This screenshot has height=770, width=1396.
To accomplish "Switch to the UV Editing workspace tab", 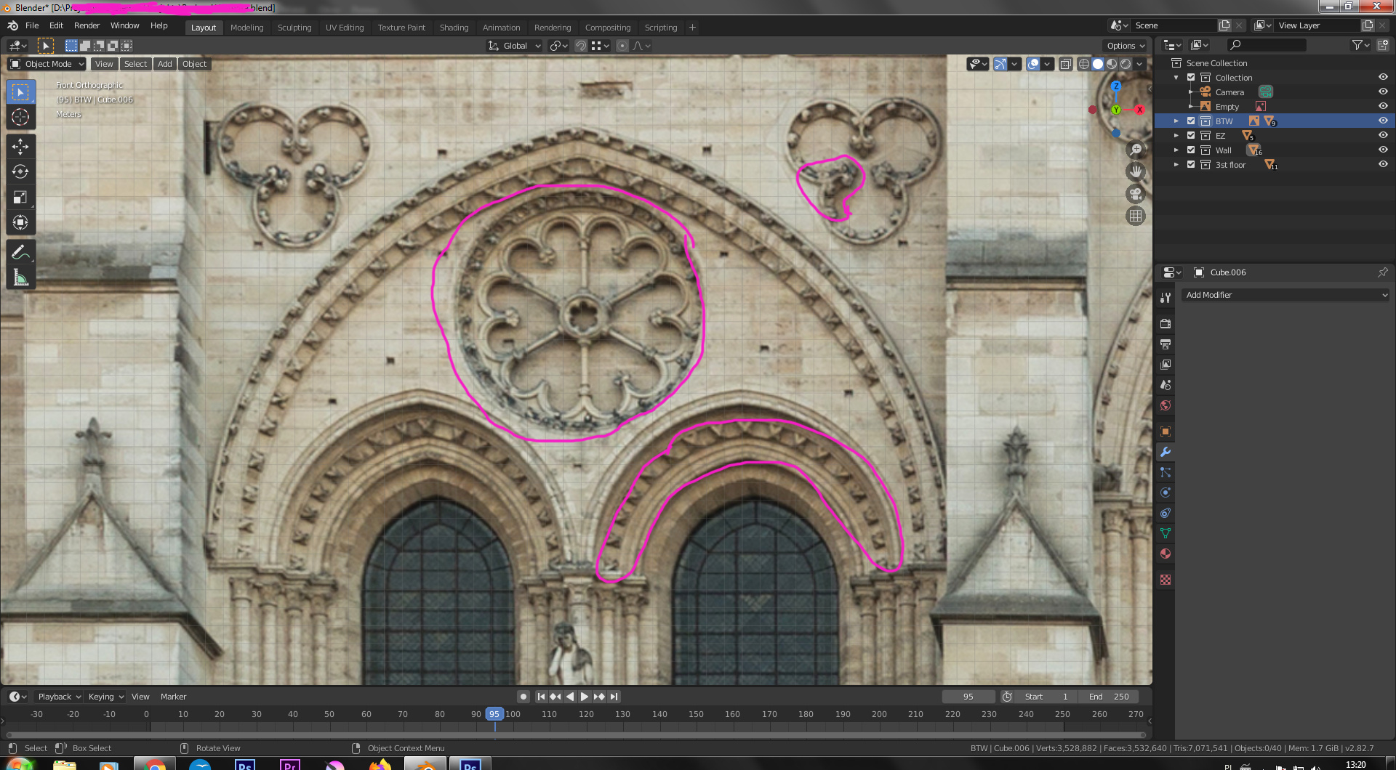I will pos(345,28).
